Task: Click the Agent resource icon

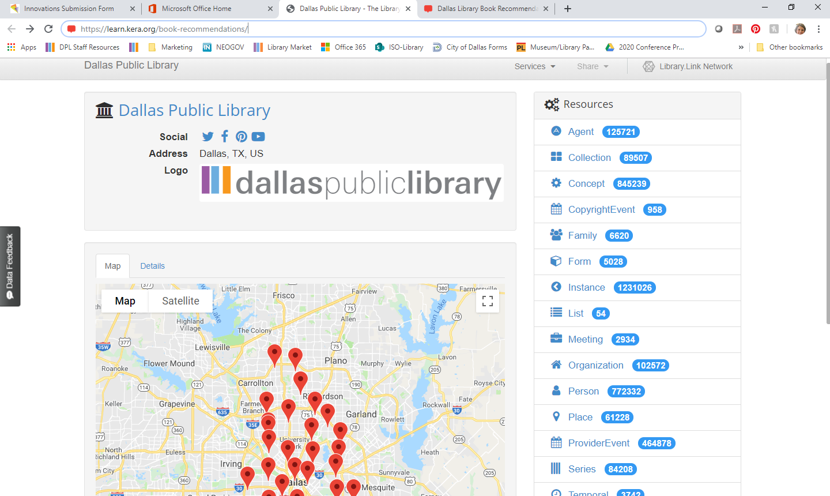Action: coord(556,131)
